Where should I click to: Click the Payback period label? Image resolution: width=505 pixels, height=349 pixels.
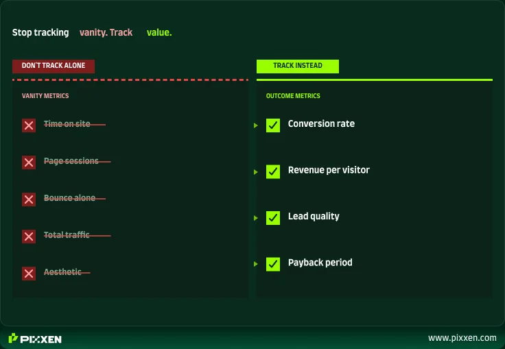[x=320, y=263]
